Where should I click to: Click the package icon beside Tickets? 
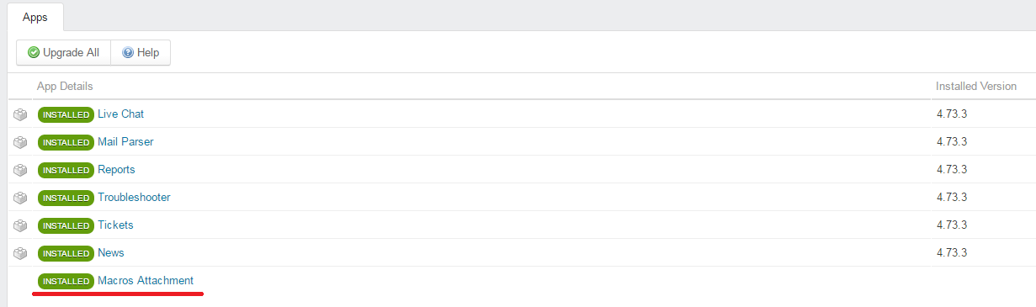pyautogui.click(x=20, y=225)
